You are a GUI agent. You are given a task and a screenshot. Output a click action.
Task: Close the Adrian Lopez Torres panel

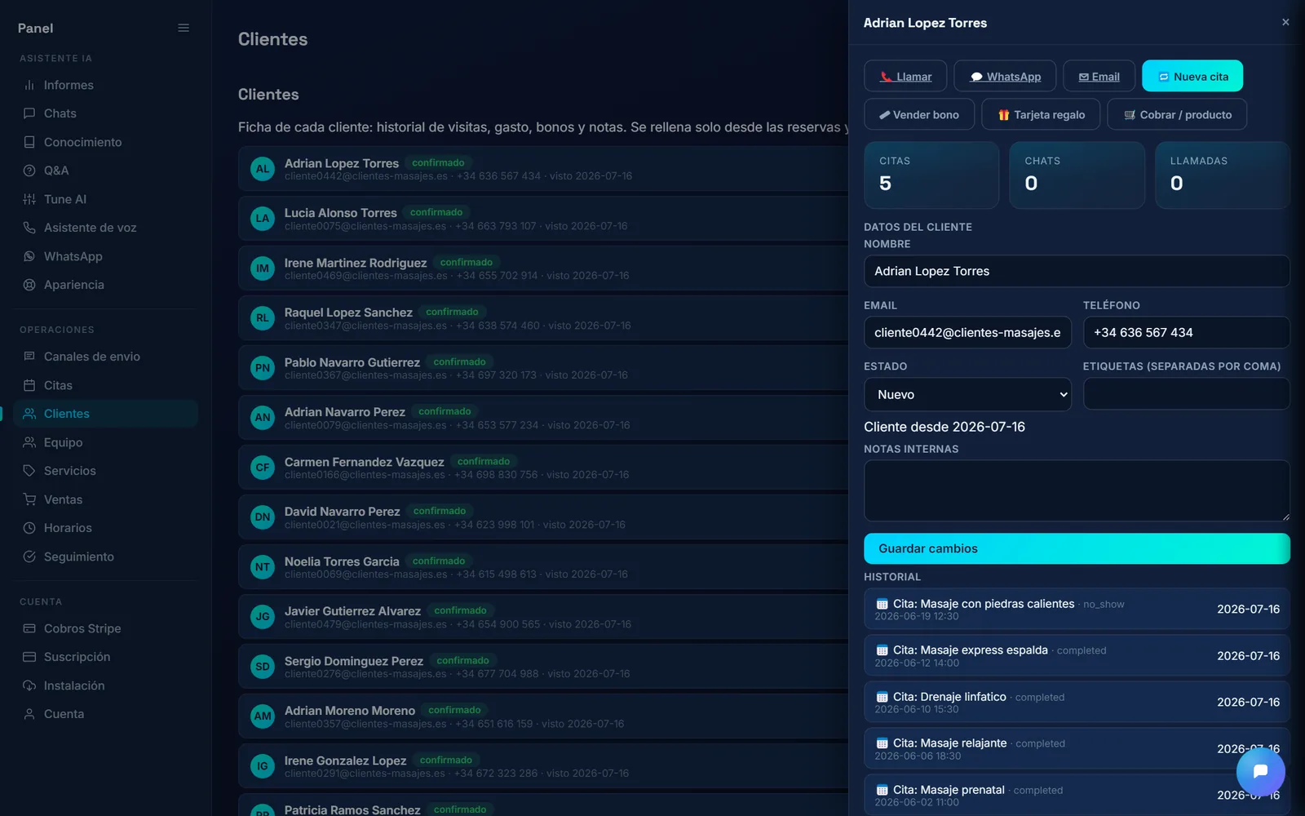click(x=1285, y=22)
